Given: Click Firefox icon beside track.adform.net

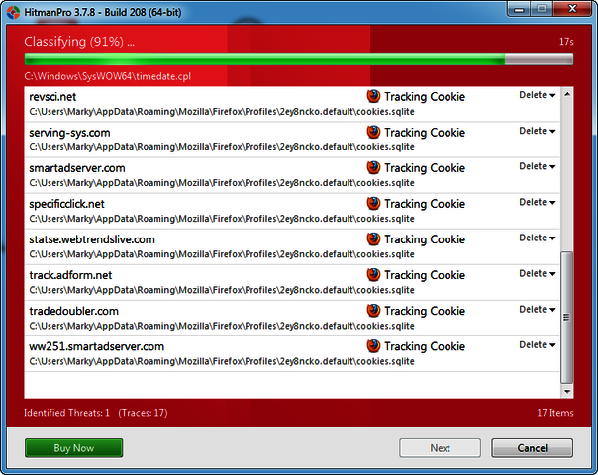Looking at the screenshot, I should (x=373, y=275).
